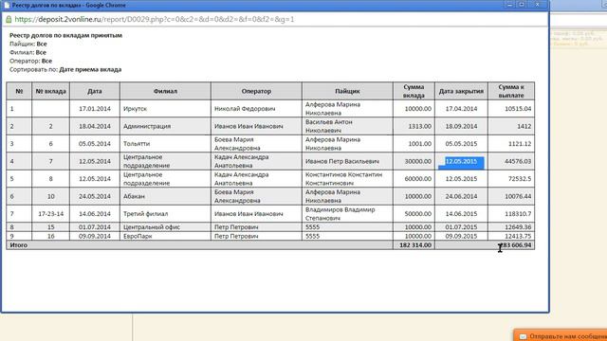Click the highlighted closing date 12.05.2015 in row 4

point(461,161)
